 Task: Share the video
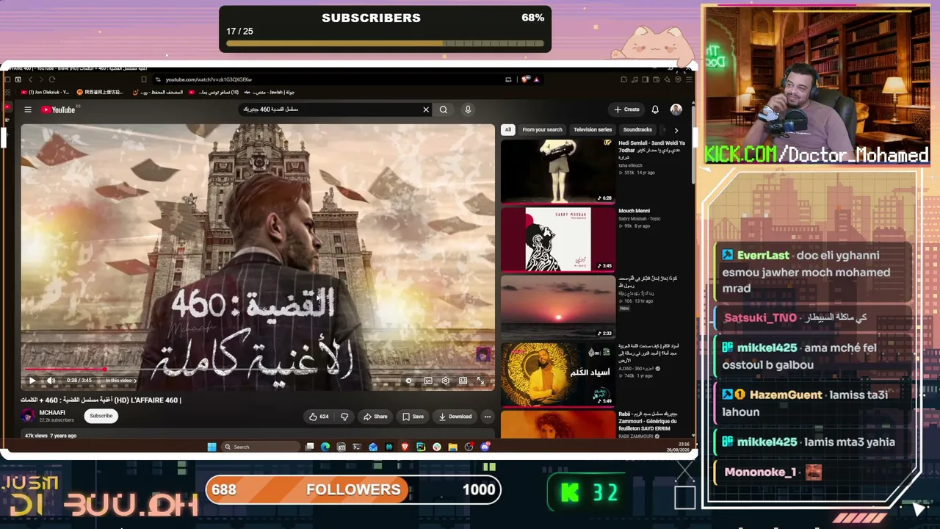375,417
